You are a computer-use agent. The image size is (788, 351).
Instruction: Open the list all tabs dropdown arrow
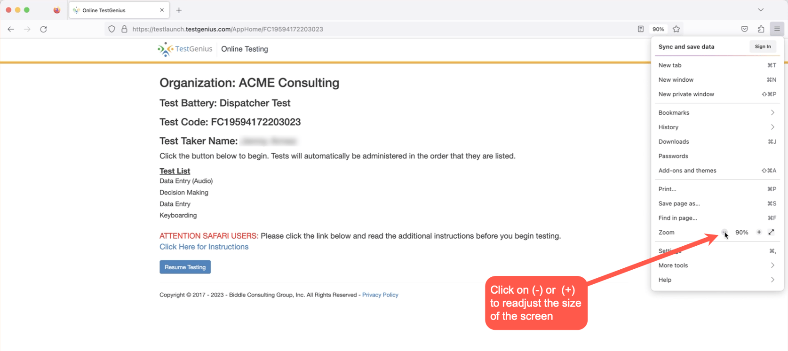(x=761, y=10)
